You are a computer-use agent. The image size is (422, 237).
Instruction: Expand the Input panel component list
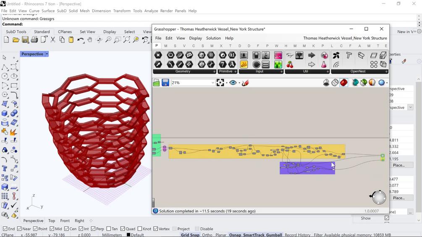click(x=281, y=71)
